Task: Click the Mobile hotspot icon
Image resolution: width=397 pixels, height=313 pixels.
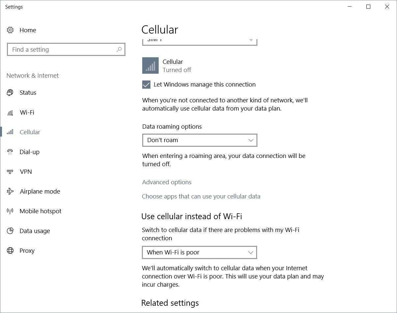Action: pos(10,211)
